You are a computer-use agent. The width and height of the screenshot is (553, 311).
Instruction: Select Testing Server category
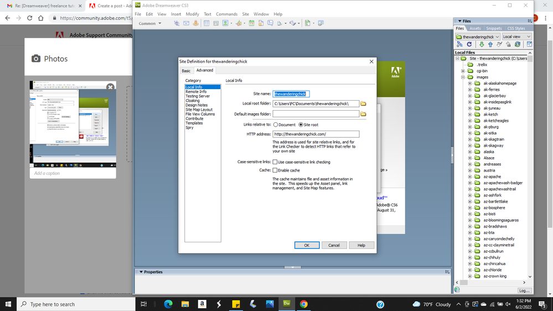(x=198, y=96)
